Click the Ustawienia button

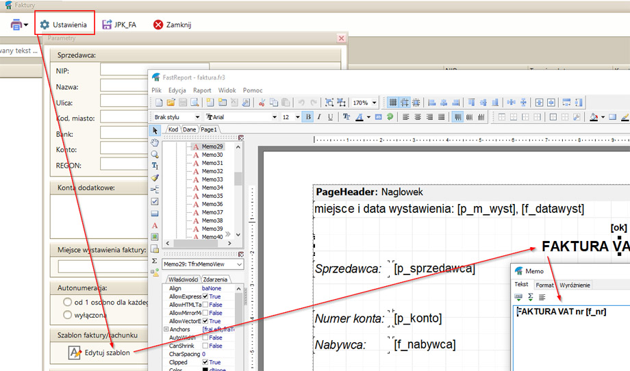pos(64,25)
